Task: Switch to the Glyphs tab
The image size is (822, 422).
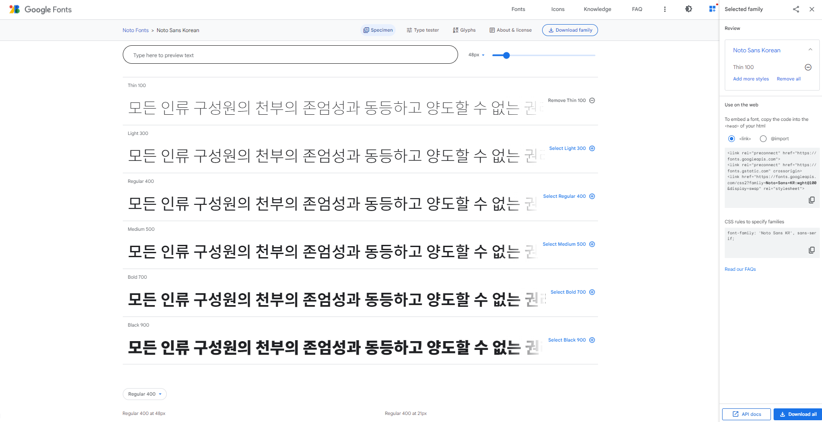Action: coord(464,30)
